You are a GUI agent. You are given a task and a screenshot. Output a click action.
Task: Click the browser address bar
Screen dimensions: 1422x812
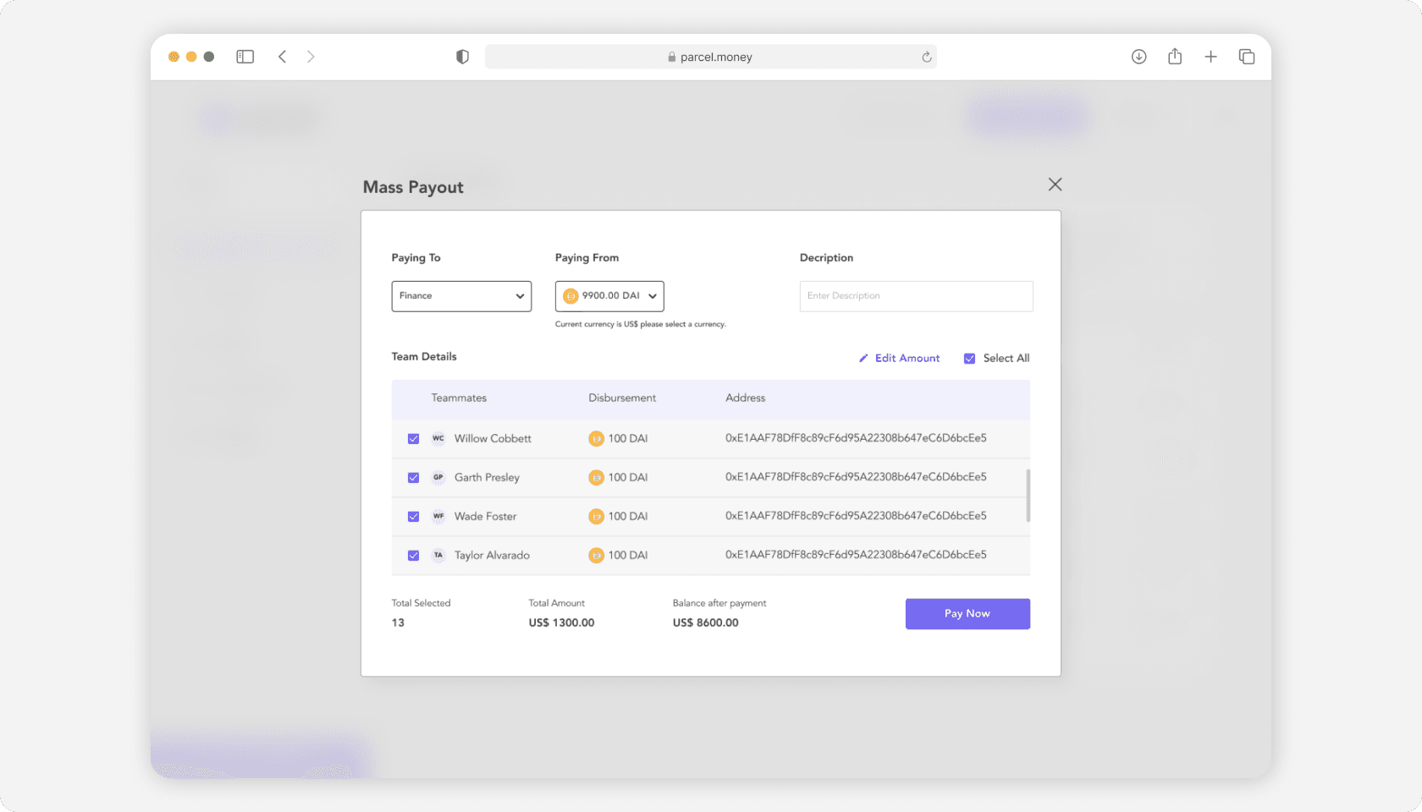pyautogui.click(x=711, y=57)
